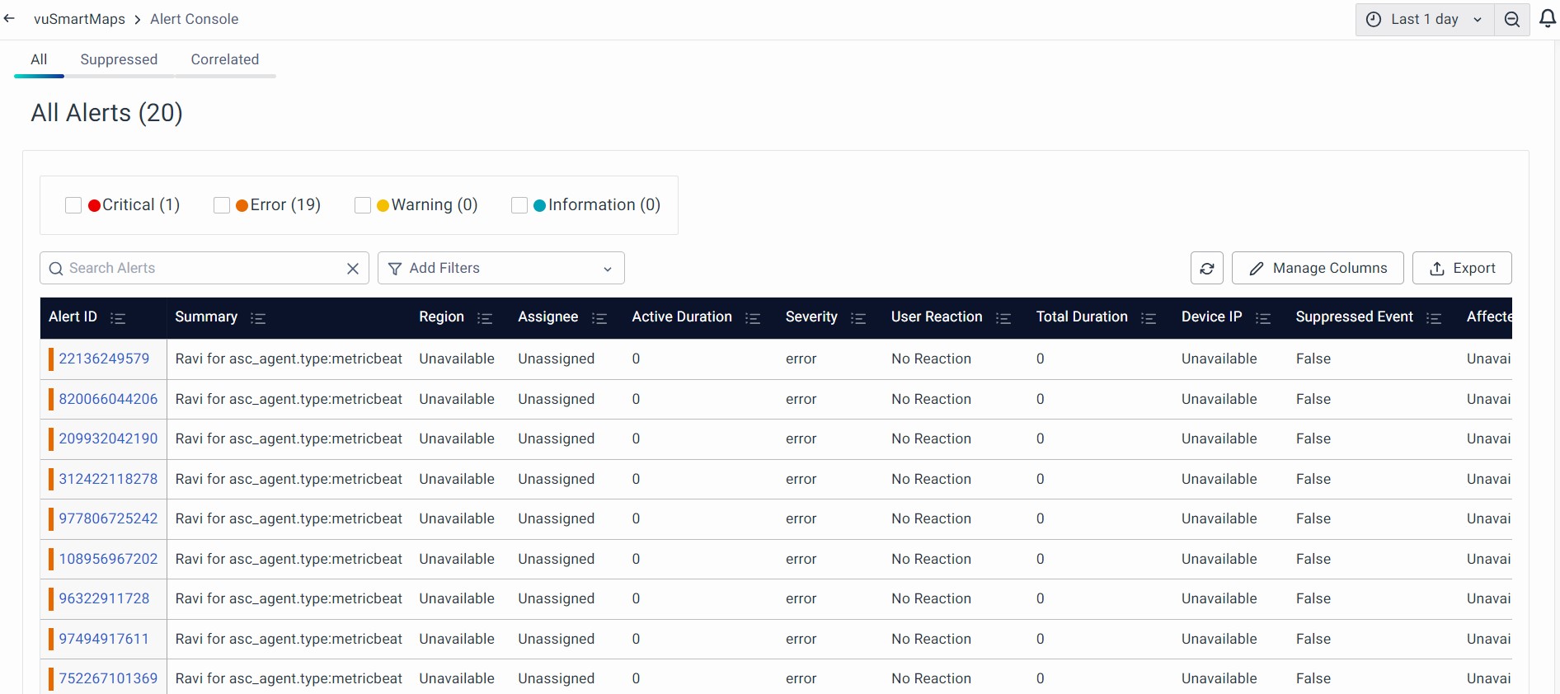Image resolution: width=1560 pixels, height=694 pixels.
Task: Open the Severity column filter icon
Action: tap(858, 318)
